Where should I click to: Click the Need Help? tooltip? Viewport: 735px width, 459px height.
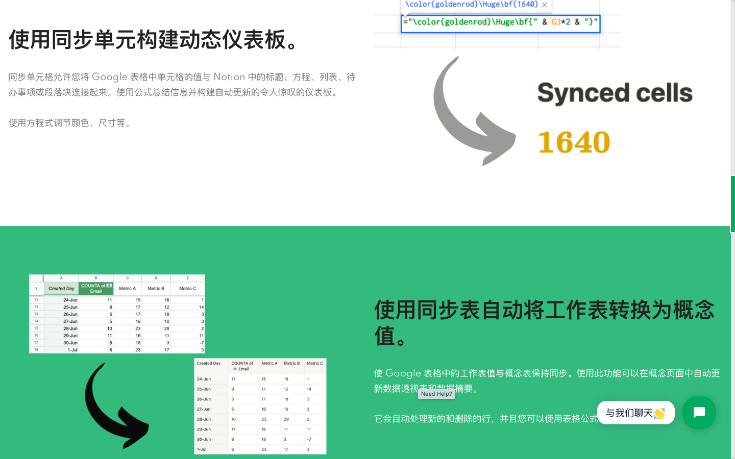point(436,394)
